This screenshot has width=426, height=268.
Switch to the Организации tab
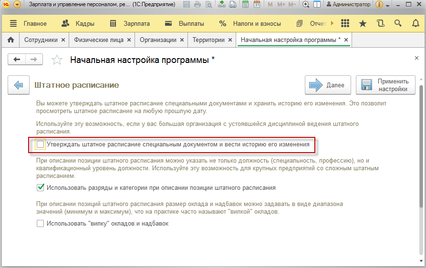tap(157, 40)
